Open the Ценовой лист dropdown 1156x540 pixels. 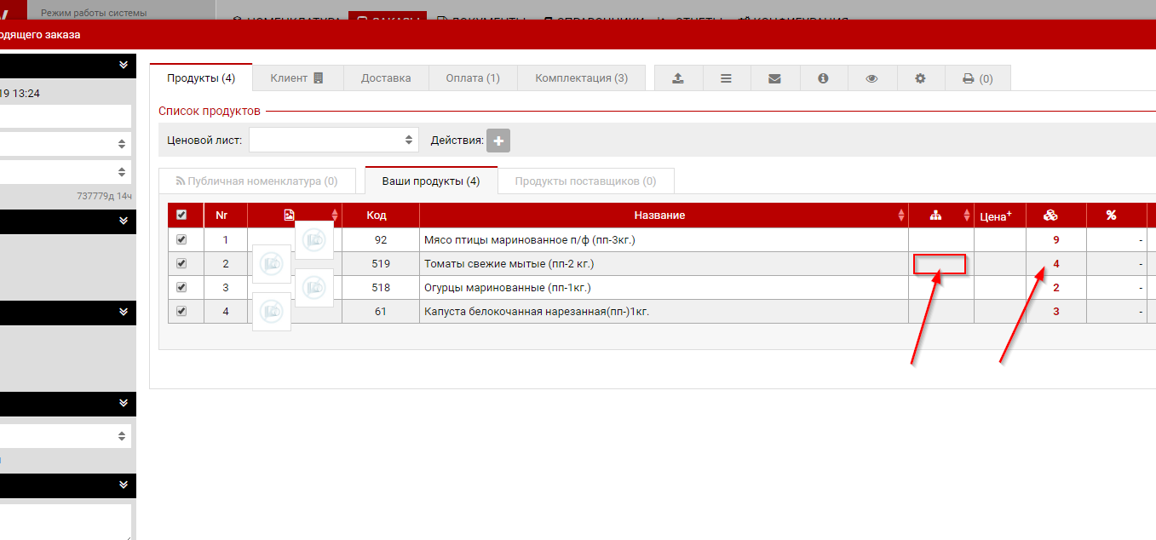(333, 141)
